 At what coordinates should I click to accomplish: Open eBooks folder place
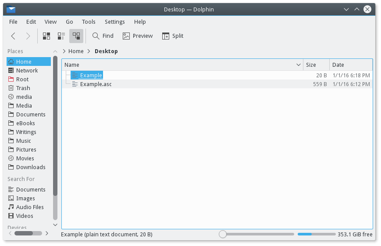tap(28, 123)
